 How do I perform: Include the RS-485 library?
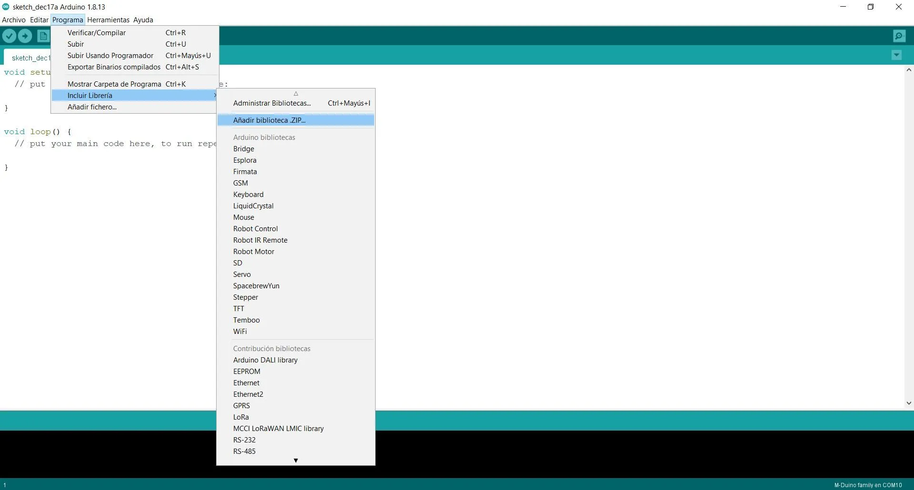pos(296,451)
